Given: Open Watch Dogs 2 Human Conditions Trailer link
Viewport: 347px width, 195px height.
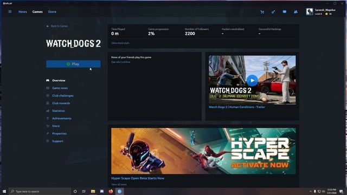Looking at the screenshot, I should (x=237, y=107).
